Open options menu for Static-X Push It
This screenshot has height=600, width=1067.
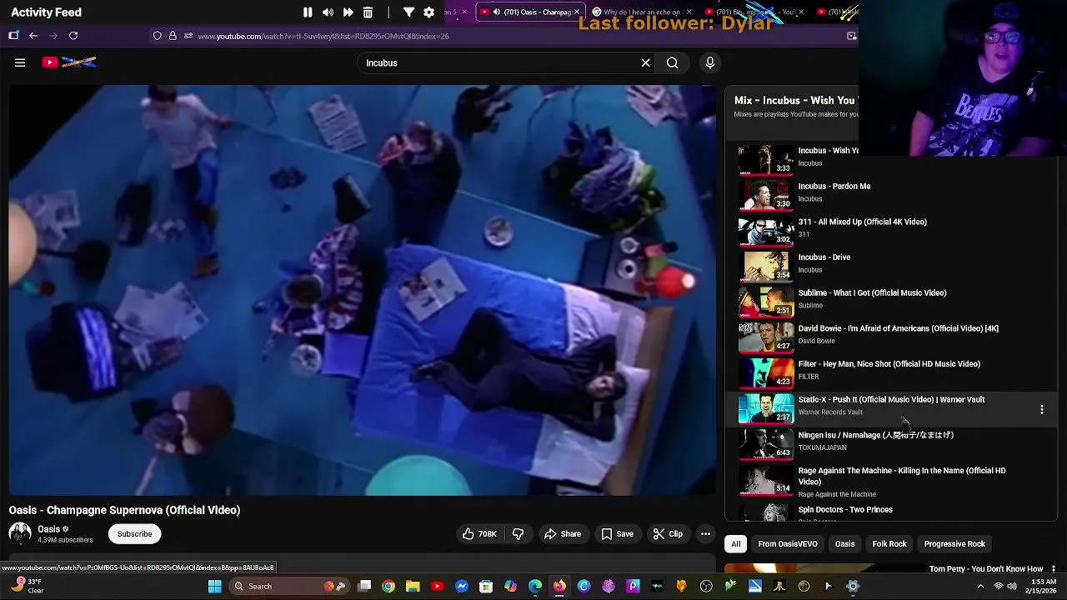(1041, 409)
